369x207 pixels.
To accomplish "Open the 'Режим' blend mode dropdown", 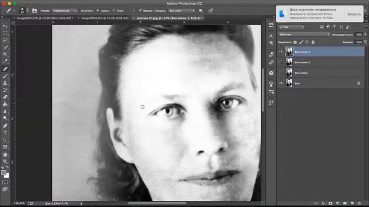I will pyautogui.click(x=65, y=10).
